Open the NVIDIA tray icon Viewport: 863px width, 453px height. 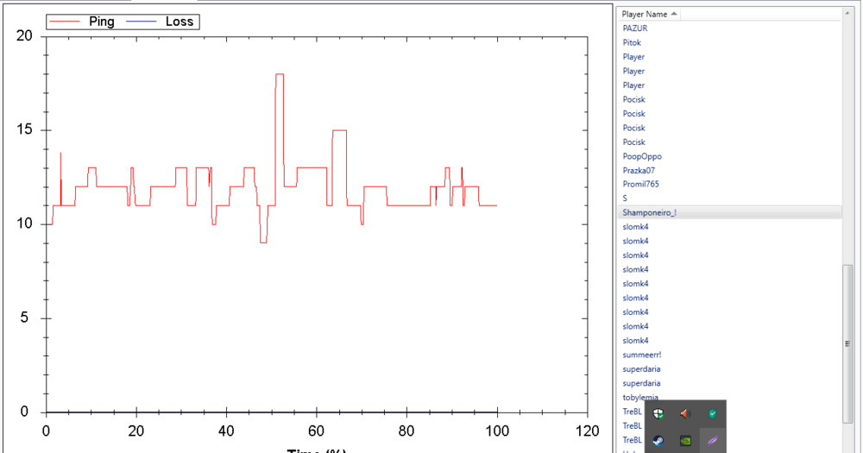click(685, 440)
